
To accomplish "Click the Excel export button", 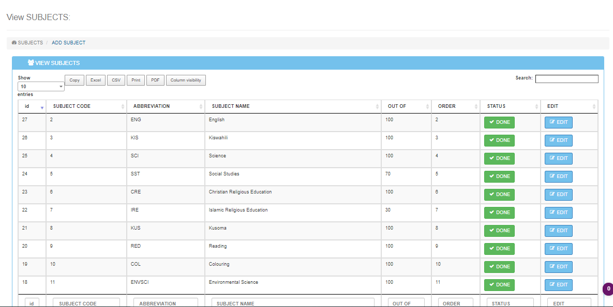I will 96,80.
